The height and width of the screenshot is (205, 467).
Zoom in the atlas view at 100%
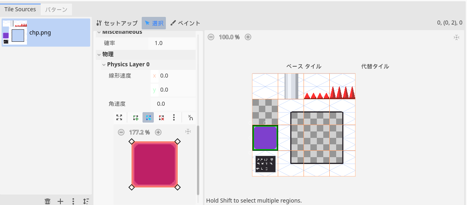[x=248, y=37]
